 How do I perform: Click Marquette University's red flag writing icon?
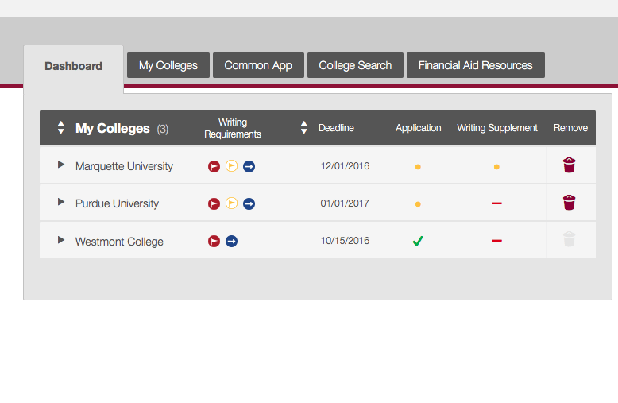[214, 166]
